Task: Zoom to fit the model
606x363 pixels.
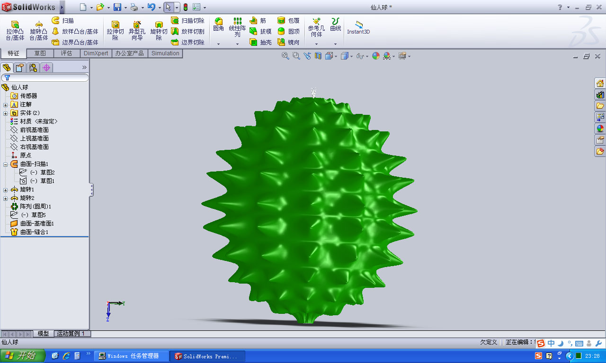Action: coord(285,56)
